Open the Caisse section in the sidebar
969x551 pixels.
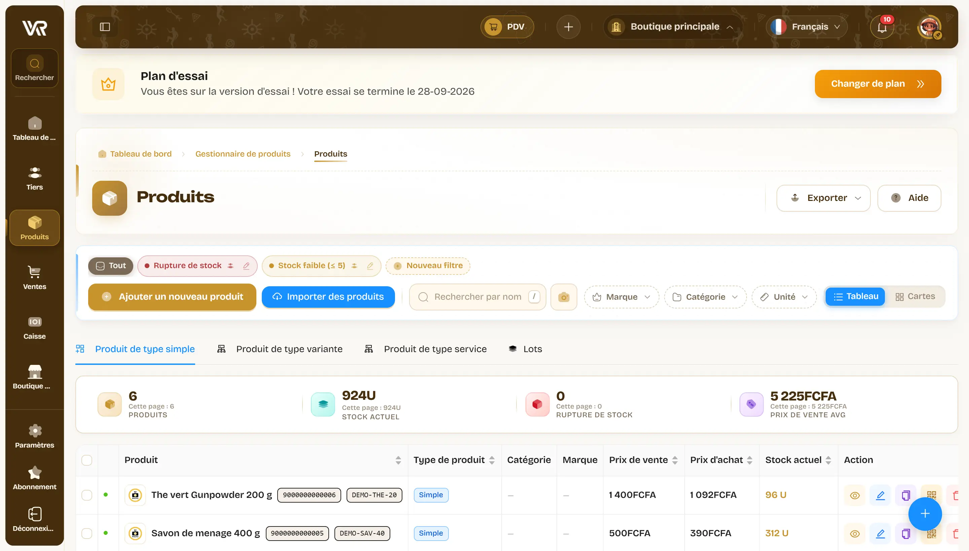[34, 328]
